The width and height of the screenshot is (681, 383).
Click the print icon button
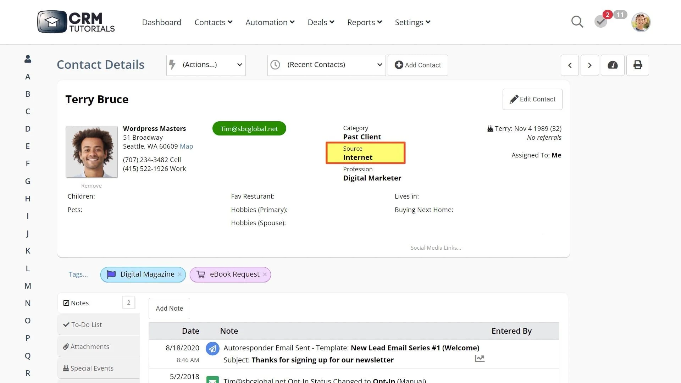[x=638, y=65]
